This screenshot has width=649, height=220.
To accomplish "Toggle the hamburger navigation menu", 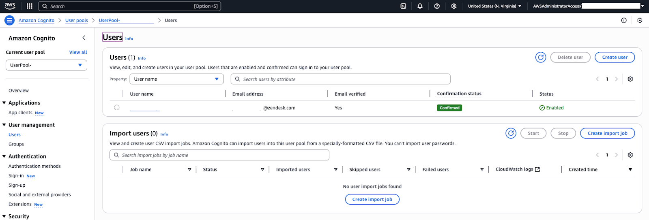I will click(x=9, y=20).
